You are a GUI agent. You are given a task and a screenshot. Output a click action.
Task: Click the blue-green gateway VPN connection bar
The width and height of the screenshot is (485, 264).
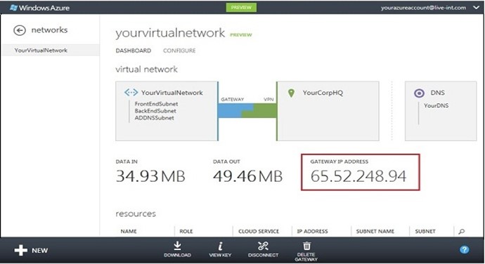(247, 111)
